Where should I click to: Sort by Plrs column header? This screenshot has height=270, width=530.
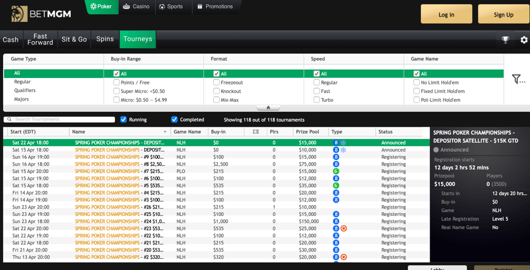(275, 132)
